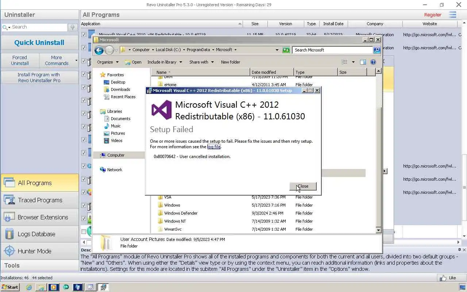Open recent pages dropdown beside Forward
Image resolution: width=467 pixels, height=292 pixels.
tap(116, 50)
